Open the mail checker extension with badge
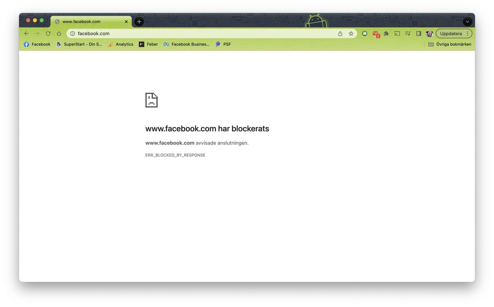The width and height of the screenshot is (494, 307). (x=376, y=34)
